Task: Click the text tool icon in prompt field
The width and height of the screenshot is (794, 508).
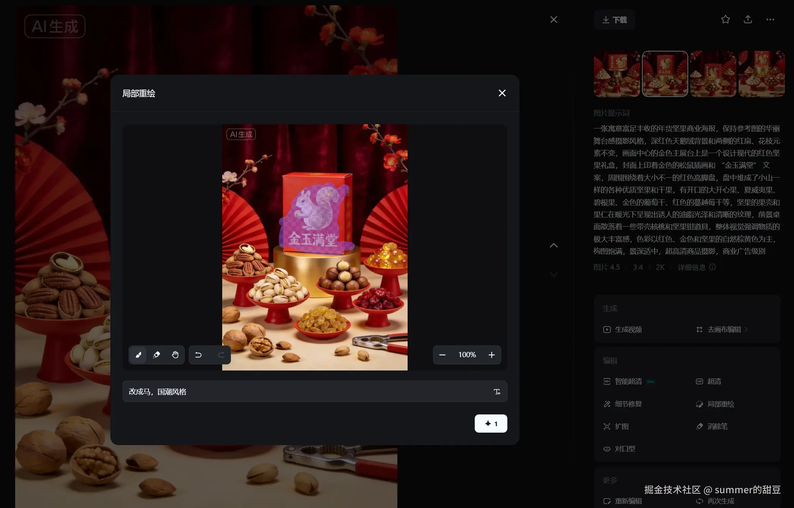Action: pyautogui.click(x=497, y=392)
